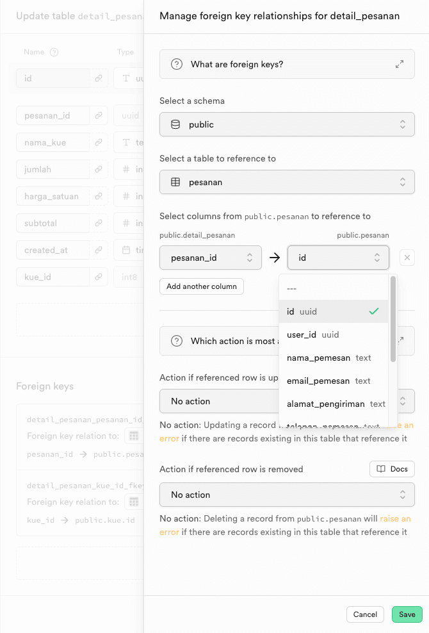
Task: Remove the column mapping with the X button
Action: click(407, 258)
